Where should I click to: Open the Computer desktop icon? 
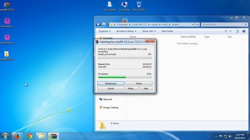[124, 6]
